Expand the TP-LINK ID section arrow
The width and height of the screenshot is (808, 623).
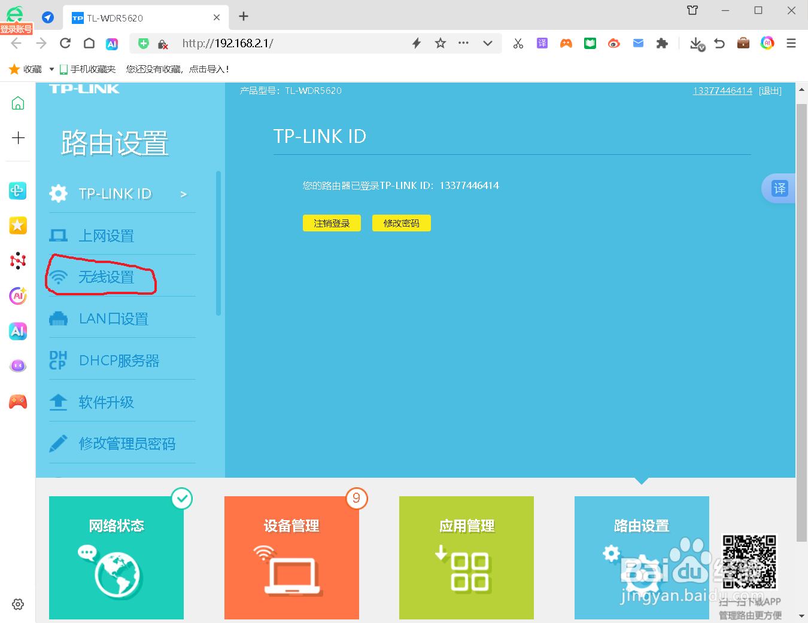pyautogui.click(x=184, y=193)
